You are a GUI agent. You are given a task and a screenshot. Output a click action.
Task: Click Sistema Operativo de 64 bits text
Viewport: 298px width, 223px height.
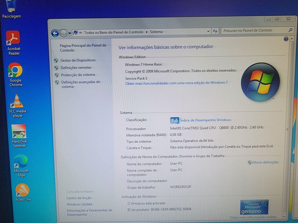(x=192, y=141)
